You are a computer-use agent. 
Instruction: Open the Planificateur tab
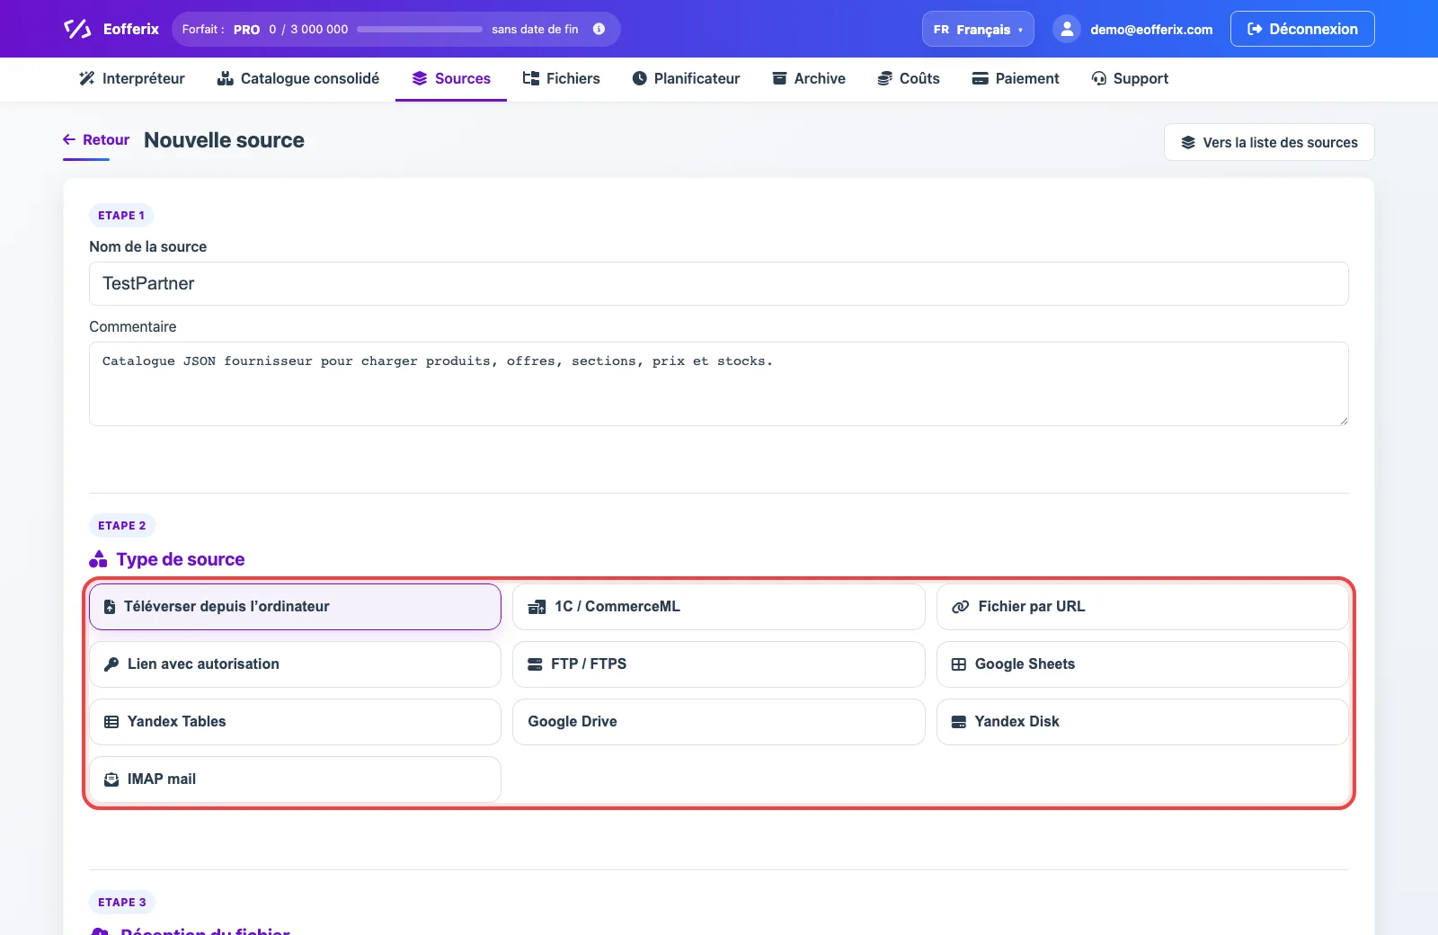coord(687,78)
